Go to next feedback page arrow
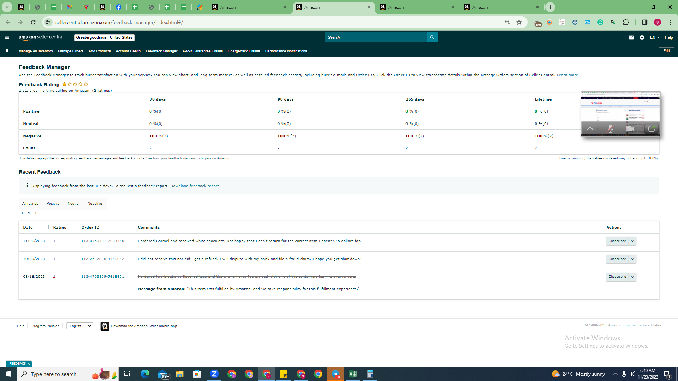Viewport: 678px width, 381px height. (36, 213)
